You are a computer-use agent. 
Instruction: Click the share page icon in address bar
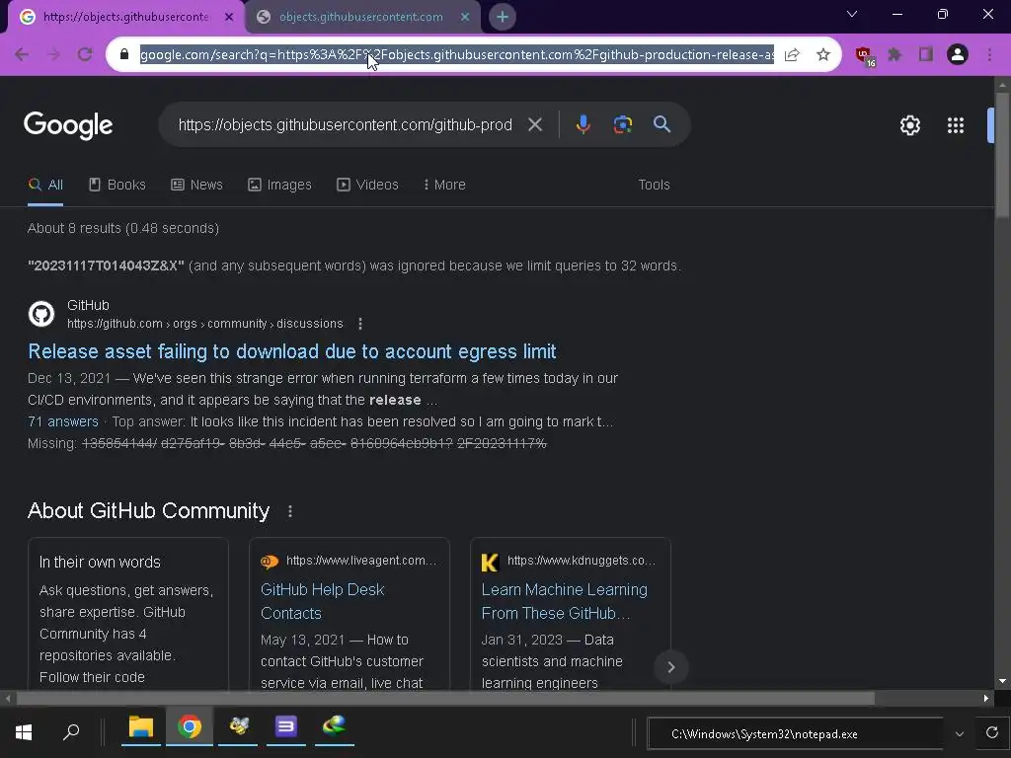tap(792, 55)
